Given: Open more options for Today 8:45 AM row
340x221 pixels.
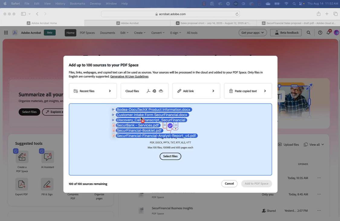Looking at the screenshot, I should tap(319, 194).
